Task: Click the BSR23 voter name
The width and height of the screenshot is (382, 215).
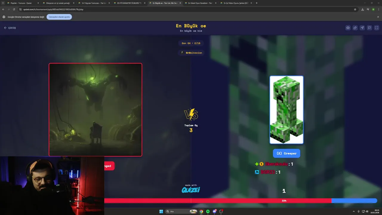Action: 267,172
